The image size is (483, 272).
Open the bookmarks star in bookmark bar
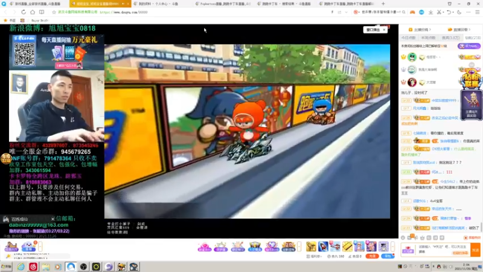click(x=5, y=21)
